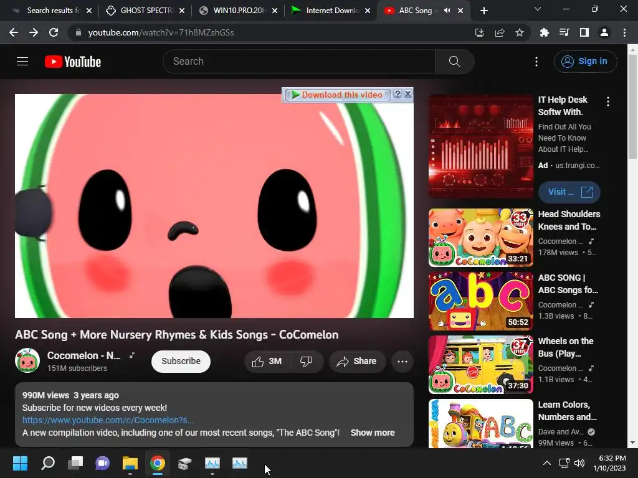The width and height of the screenshot is (638, 478).
Task: Open the IDM help question mark
Action: 398,95
